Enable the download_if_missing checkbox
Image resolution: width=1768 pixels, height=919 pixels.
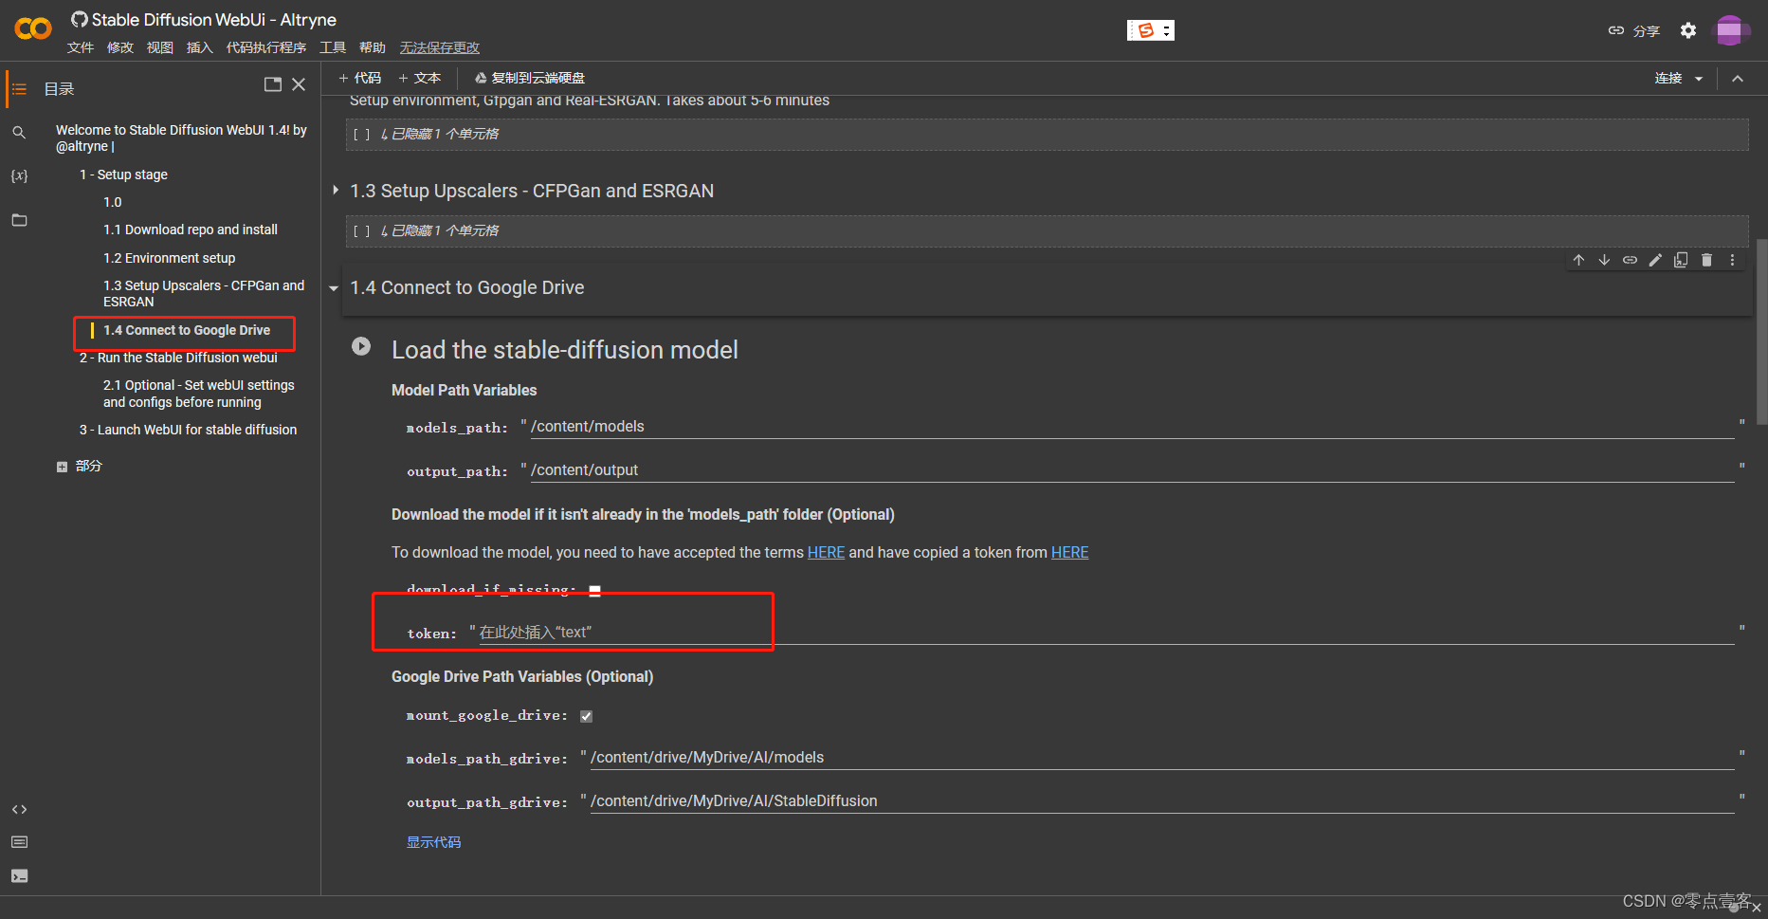pyautogui.click(x=594, y=589)
